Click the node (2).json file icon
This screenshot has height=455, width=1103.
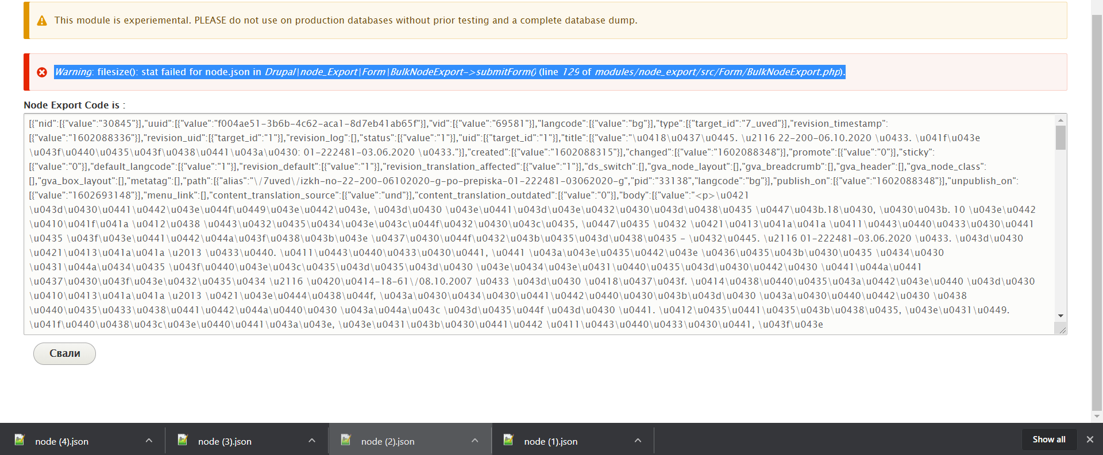346,440
